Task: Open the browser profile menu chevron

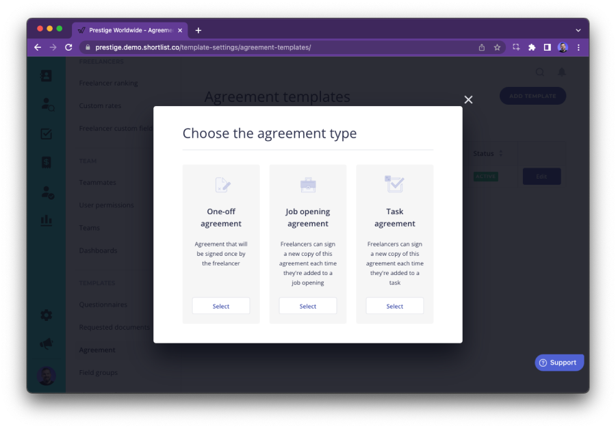Action: point(578,29)
